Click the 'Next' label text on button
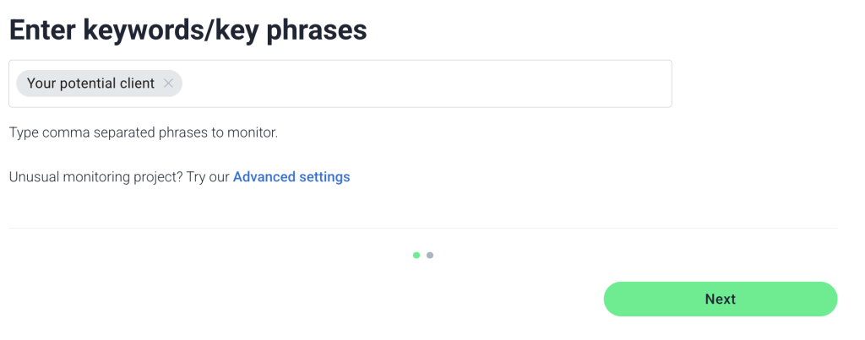 click(x=721, y=299)
